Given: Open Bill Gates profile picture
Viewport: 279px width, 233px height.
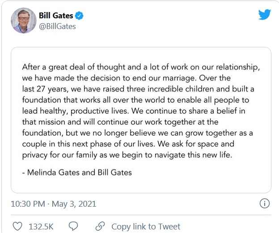Looking at the screenshot, I should [x=21, y=21].
